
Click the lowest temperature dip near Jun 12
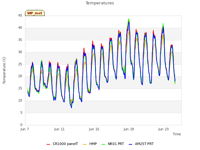pyautogui.click(x=72, y=107)
